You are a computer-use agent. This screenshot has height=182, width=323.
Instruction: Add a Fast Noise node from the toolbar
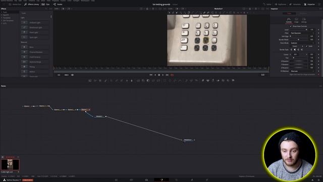(95, 80)
